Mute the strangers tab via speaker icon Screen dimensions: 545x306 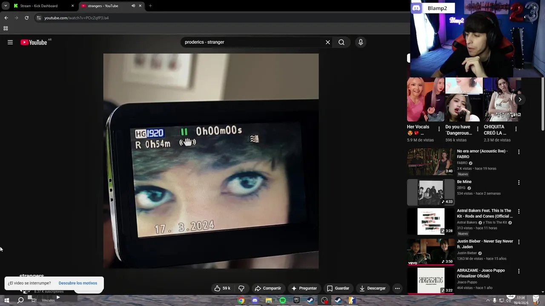(133, 6)
